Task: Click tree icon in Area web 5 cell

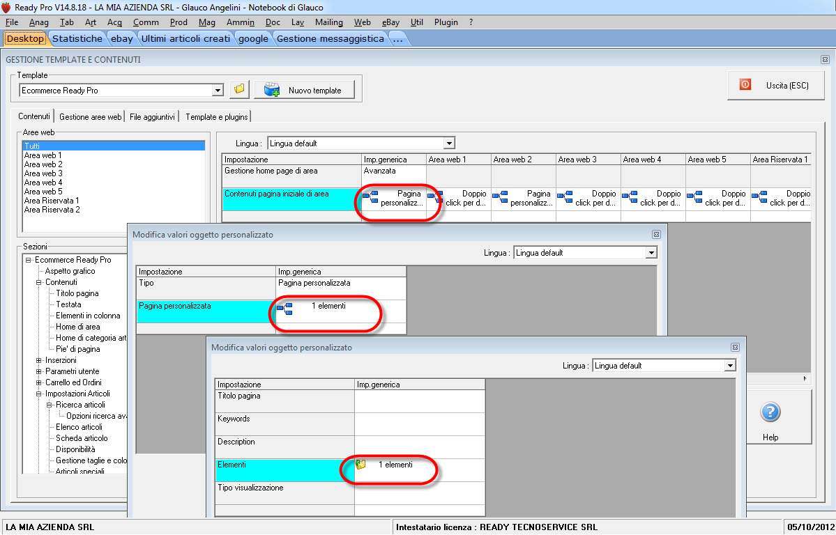Action: (694, 197)
